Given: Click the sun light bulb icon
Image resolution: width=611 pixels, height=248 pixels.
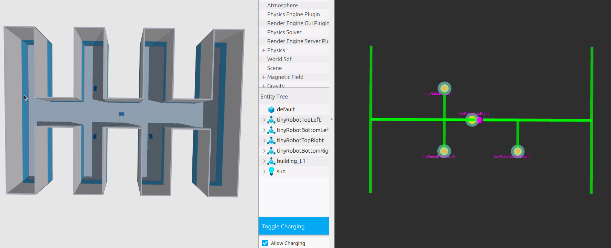Looking at the screenshot, I should point(271,171).
